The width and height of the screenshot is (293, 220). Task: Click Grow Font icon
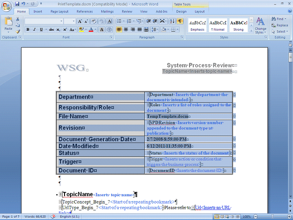click(x=80, y=21)
